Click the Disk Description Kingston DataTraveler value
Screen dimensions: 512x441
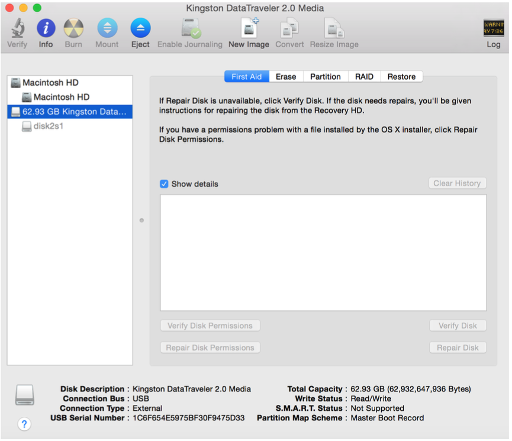192,389
